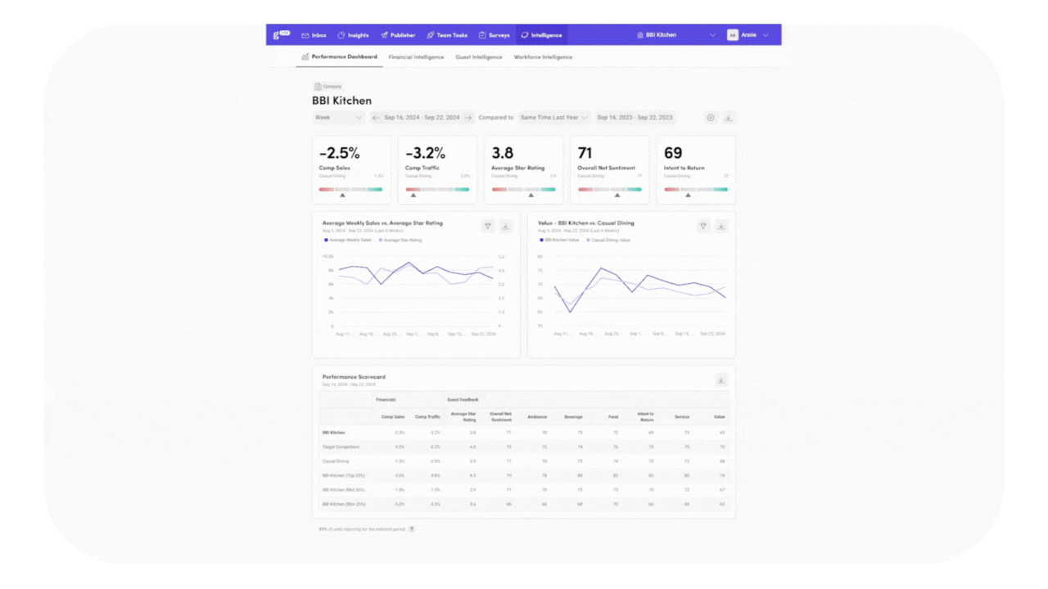Go to previous week with left arrow
The height and width of the screenshot is (589, 1048).
pyautogui.click(x=376, y=118)
